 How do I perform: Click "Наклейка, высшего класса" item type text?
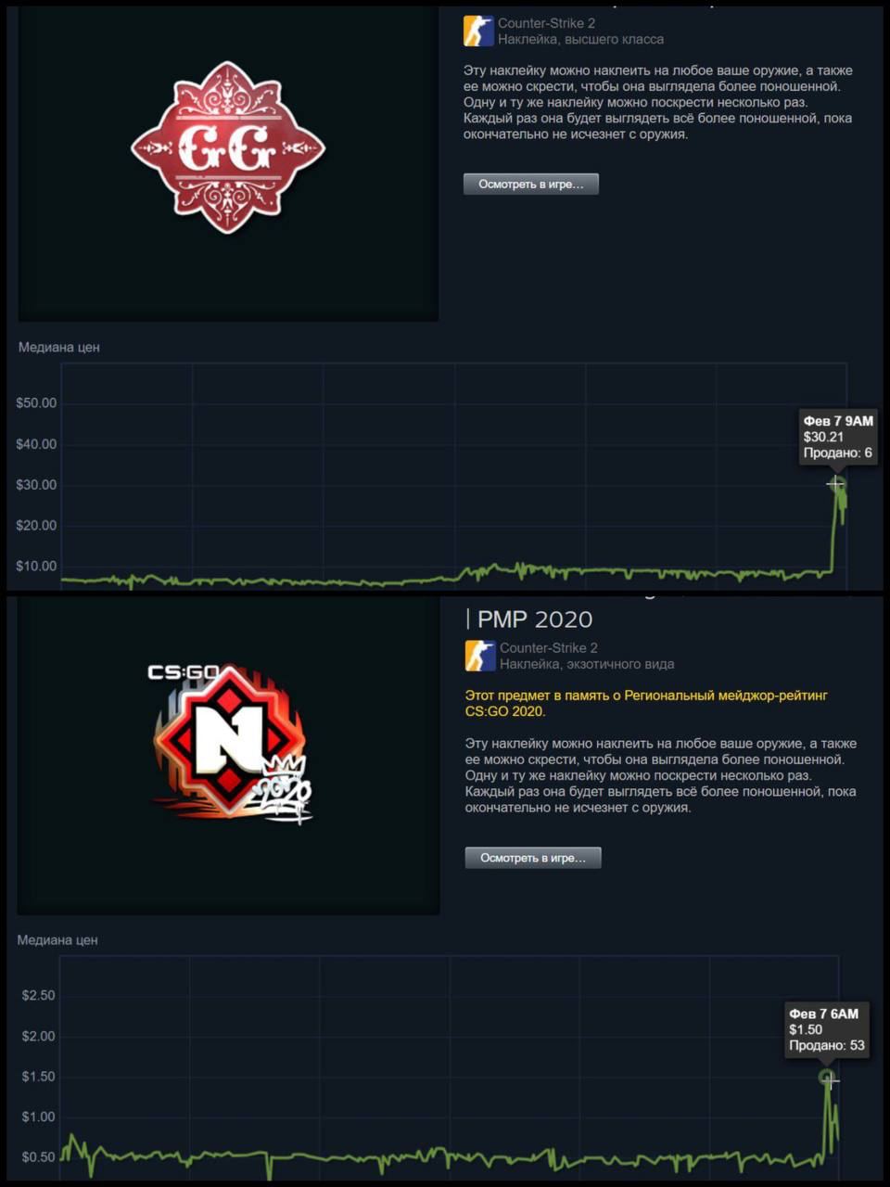click(580, 39)
